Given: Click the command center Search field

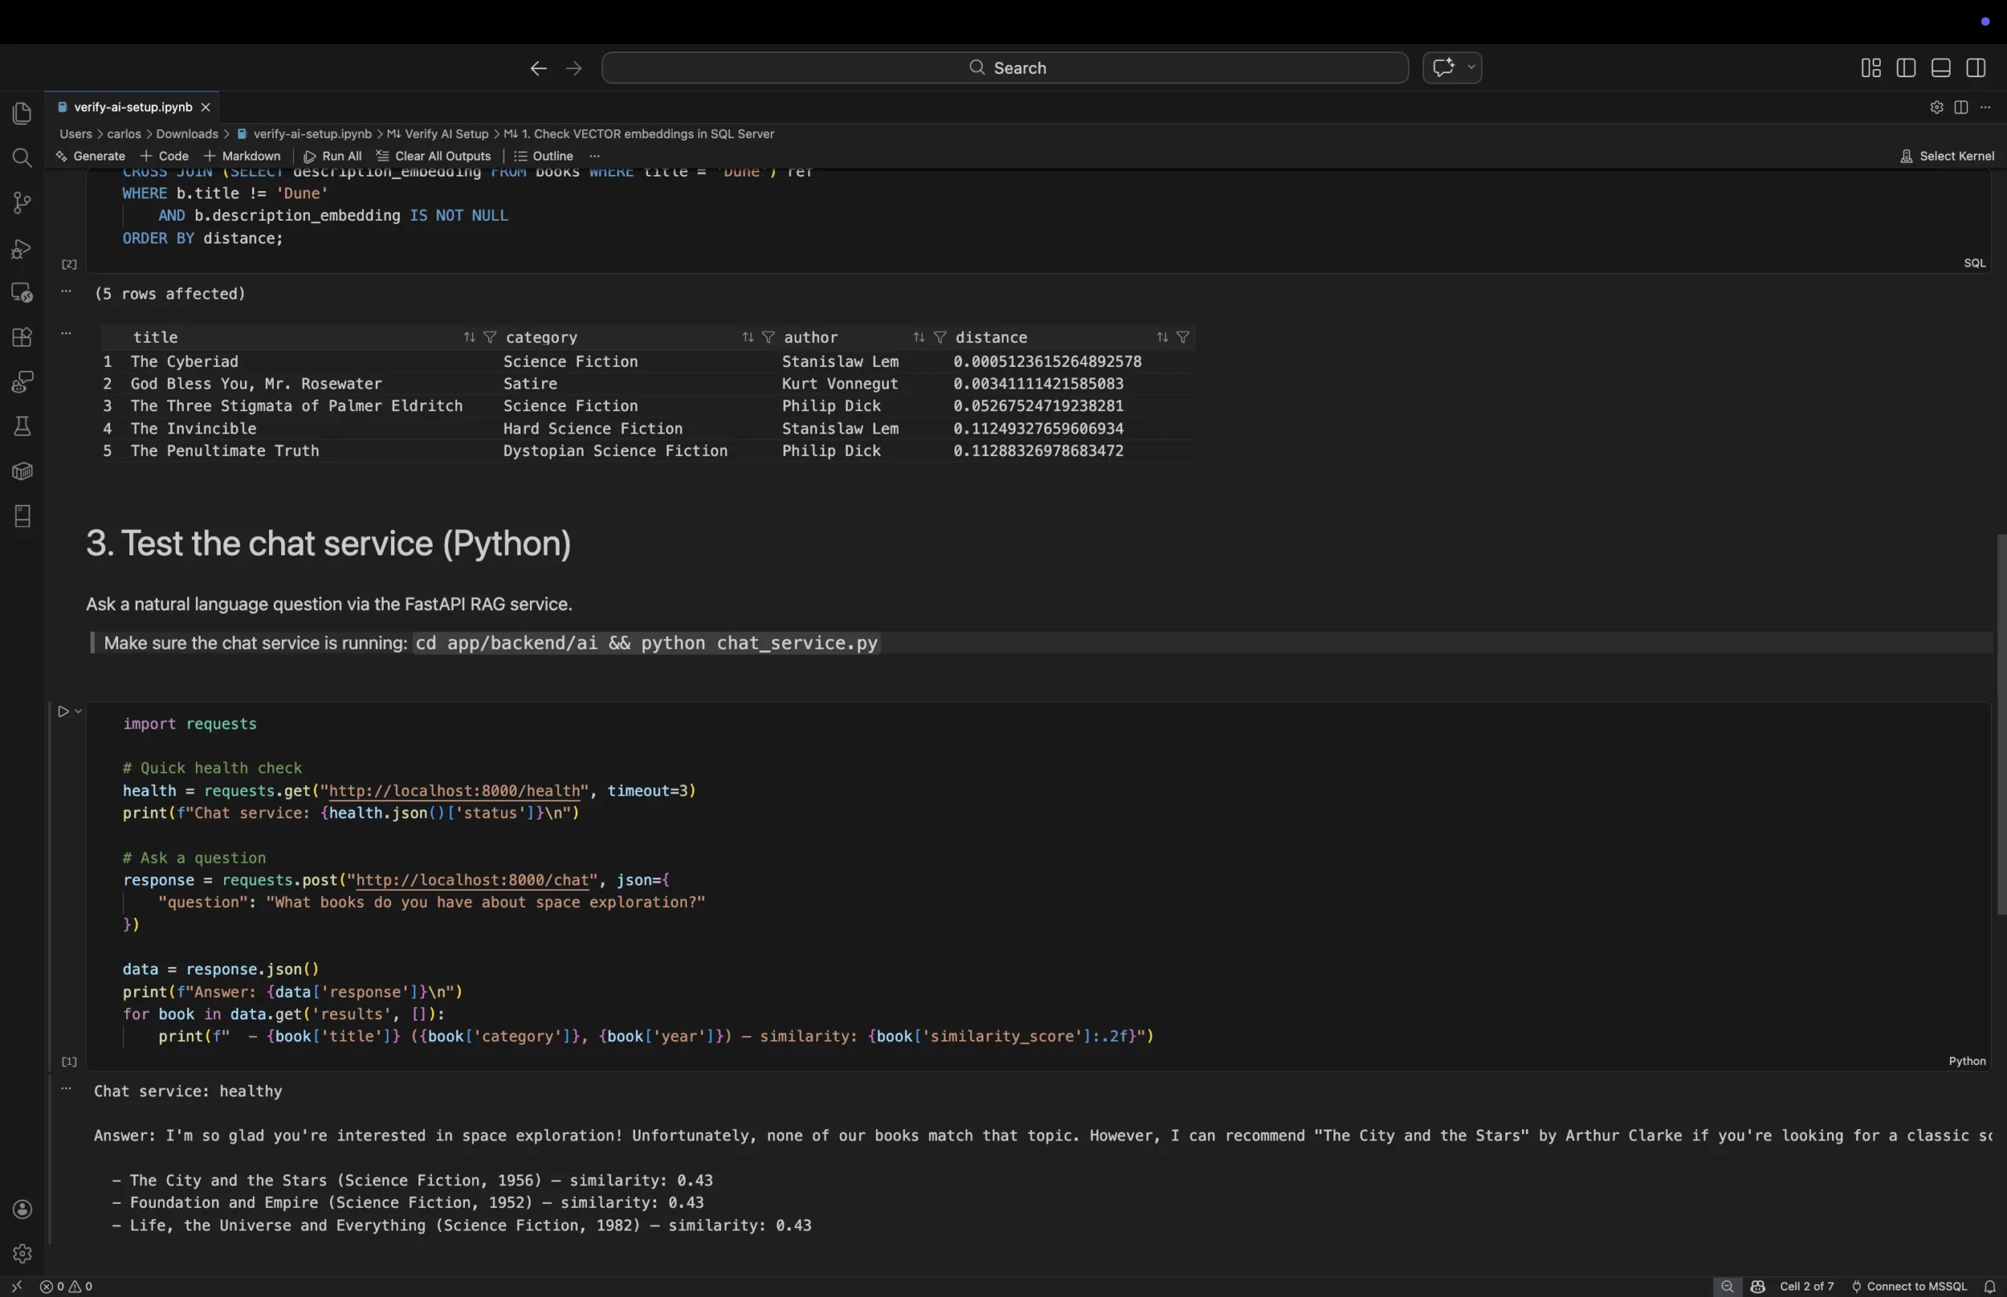Looking at the screenshot, I should point(1005,68).
